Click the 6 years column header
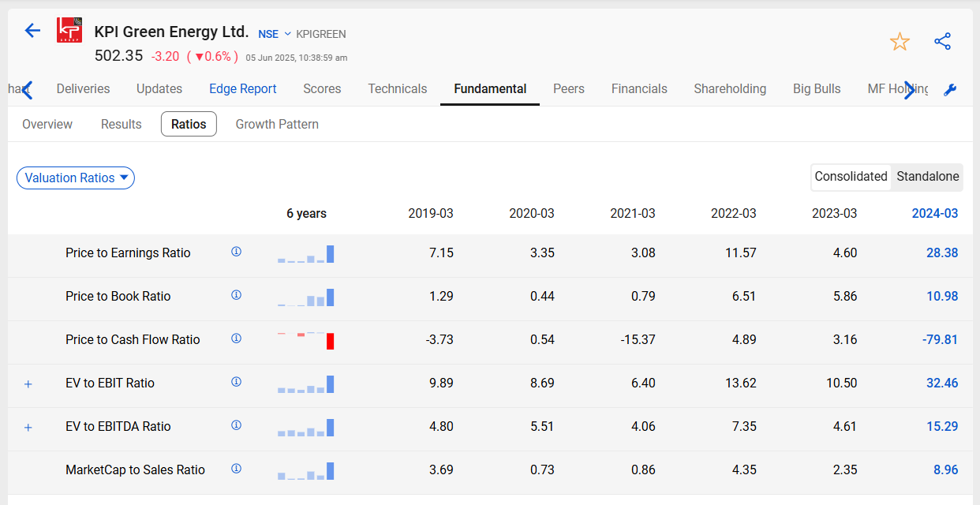980x505 pixels. click(x=306, y=214)
